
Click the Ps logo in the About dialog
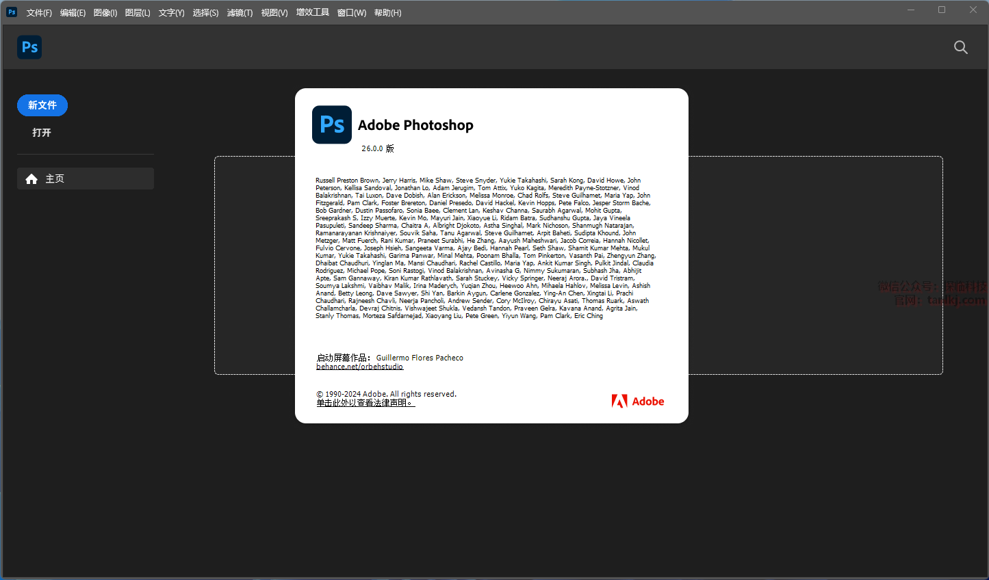(x=332, y=124)
